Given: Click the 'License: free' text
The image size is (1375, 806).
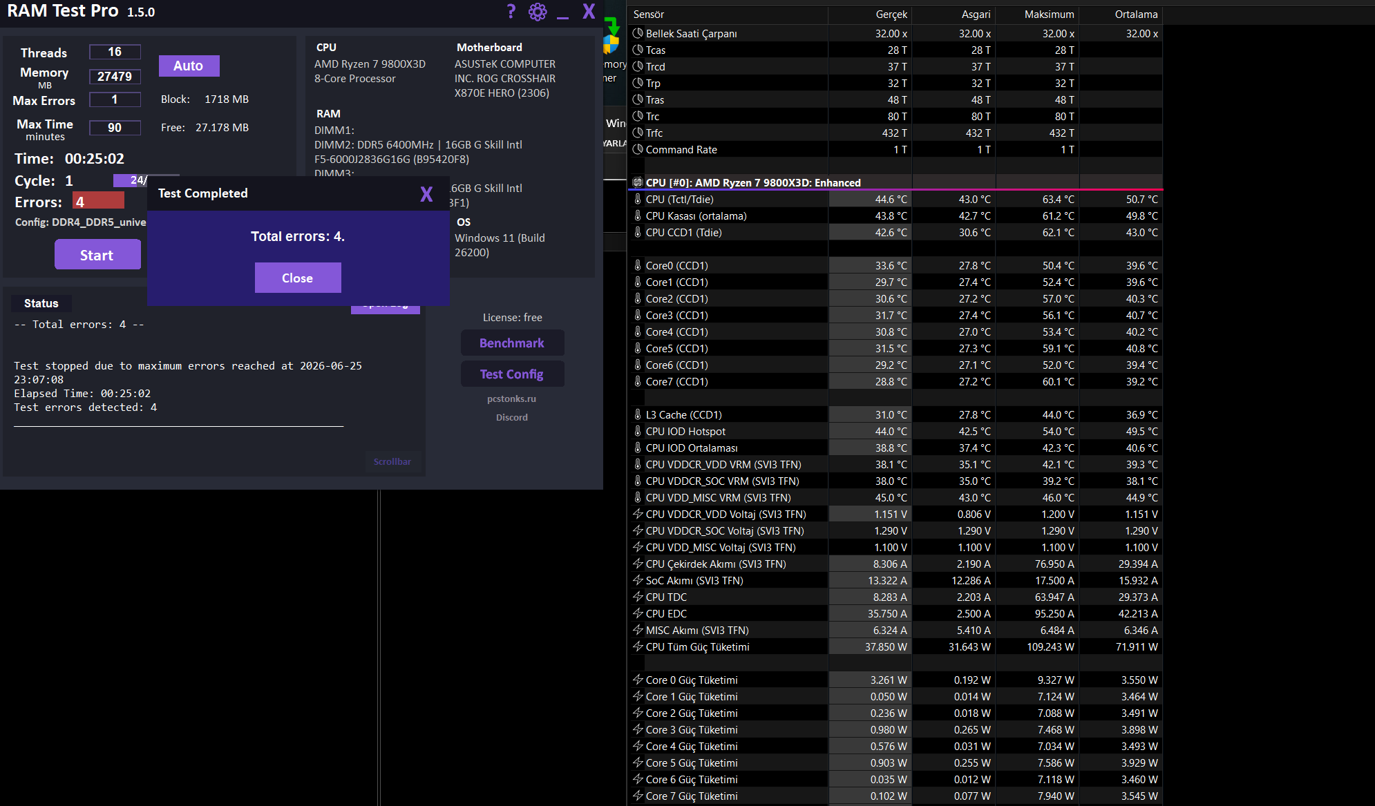Looking at the screenshot, I should click(x=512, y=317).
